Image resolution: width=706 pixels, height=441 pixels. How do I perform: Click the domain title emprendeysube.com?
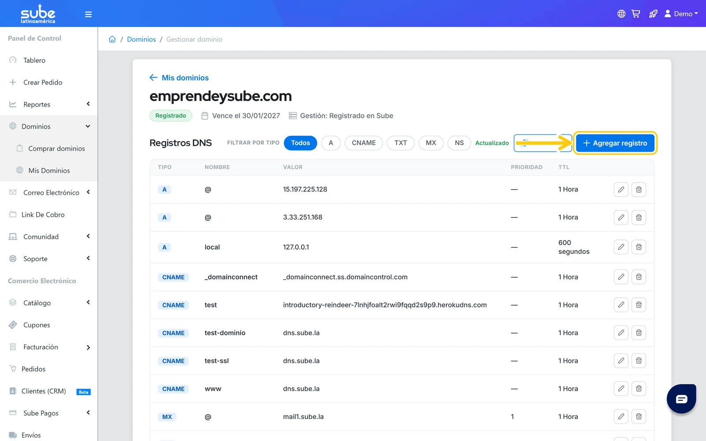point(221,96)
